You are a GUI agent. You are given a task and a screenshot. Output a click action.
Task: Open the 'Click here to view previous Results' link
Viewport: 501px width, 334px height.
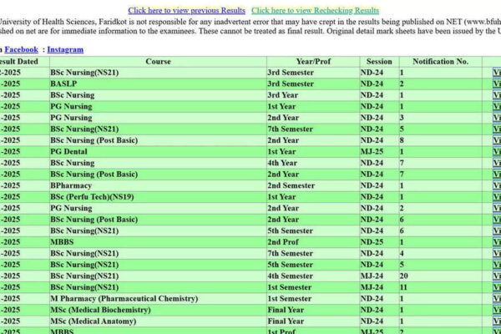point(186,11)
